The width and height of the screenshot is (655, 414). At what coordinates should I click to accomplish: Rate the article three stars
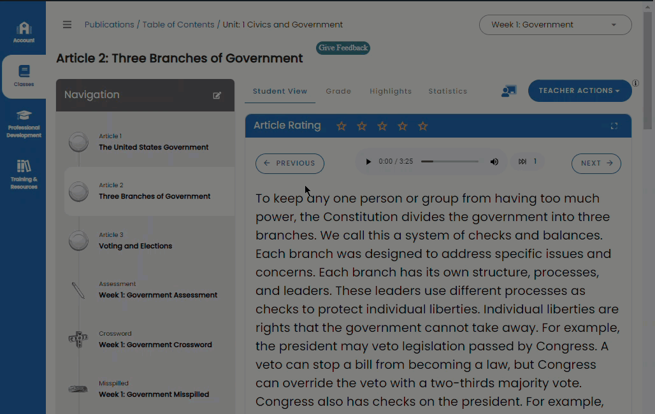coord(382,125)
